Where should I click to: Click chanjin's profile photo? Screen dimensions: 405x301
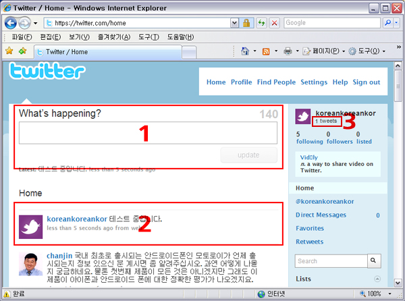point(31,264)
